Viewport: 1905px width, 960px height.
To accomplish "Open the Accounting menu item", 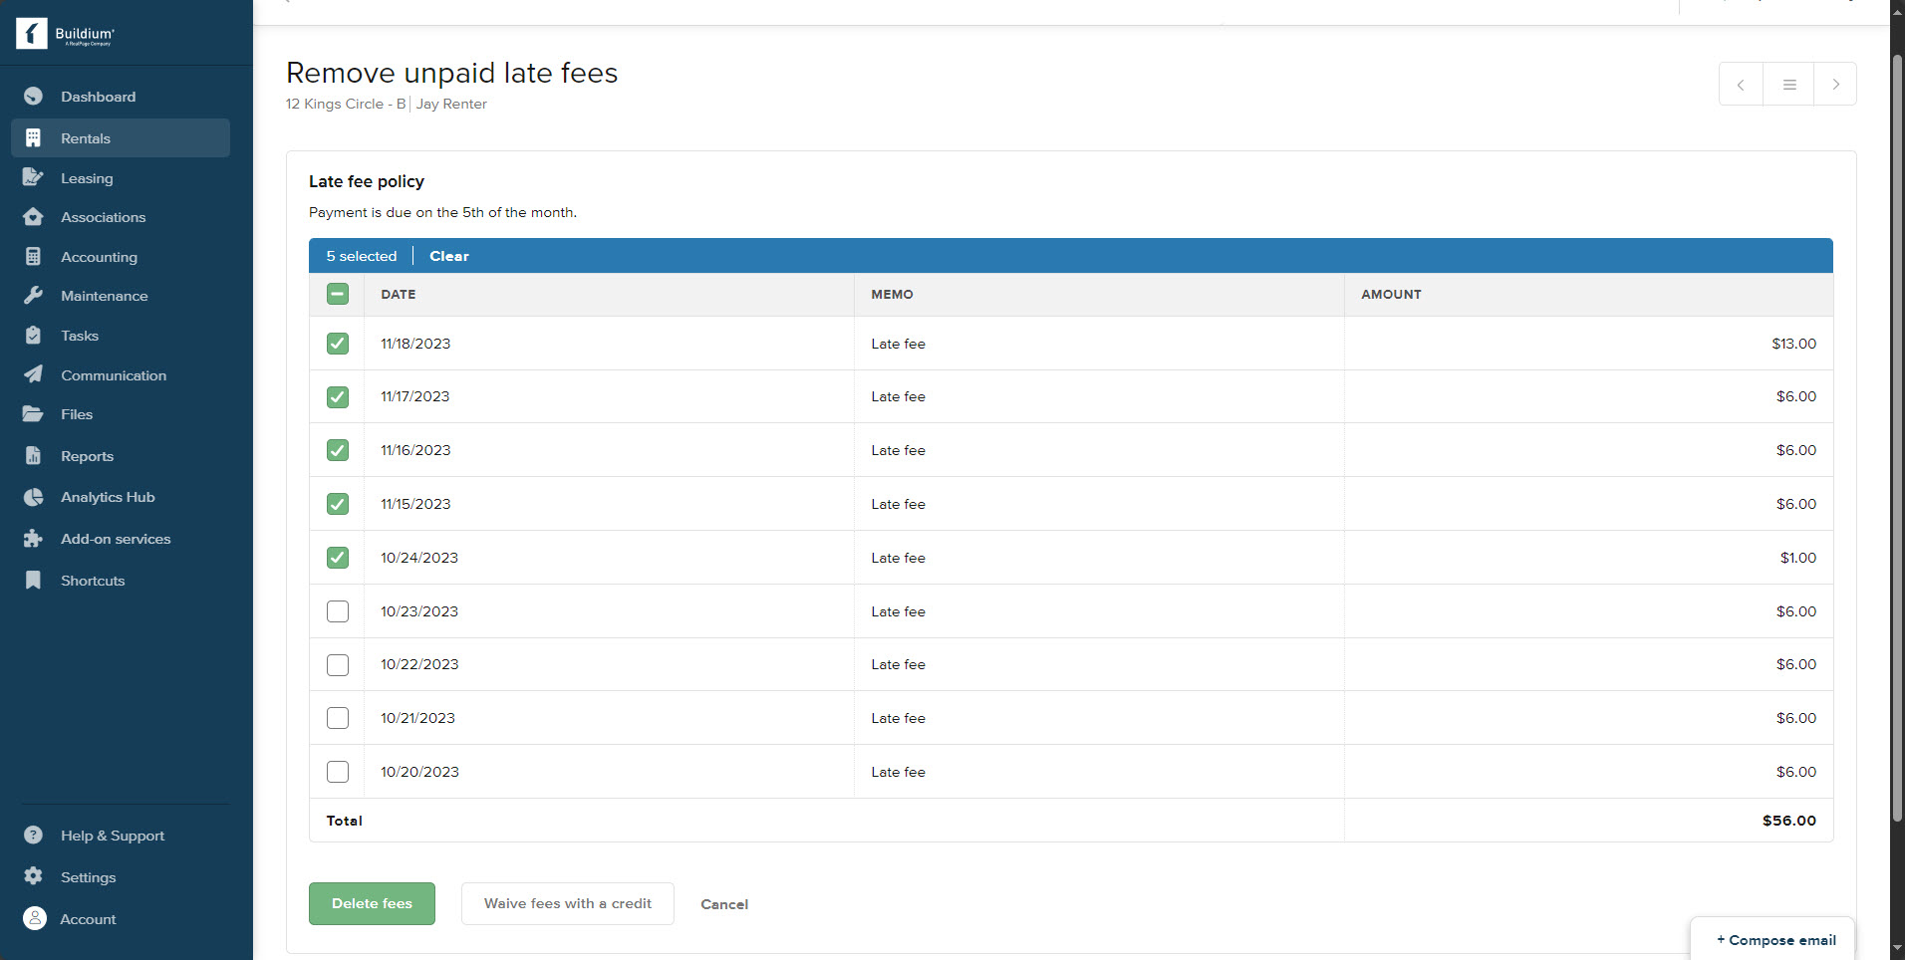I will (x=121, y=257).
